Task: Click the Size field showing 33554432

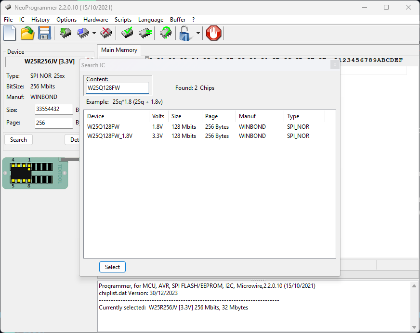Action: [x=54, y=109]
